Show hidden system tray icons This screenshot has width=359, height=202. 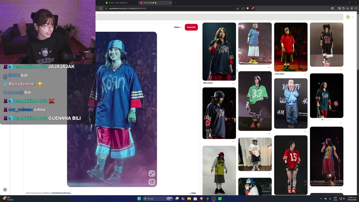pos(321,199)
